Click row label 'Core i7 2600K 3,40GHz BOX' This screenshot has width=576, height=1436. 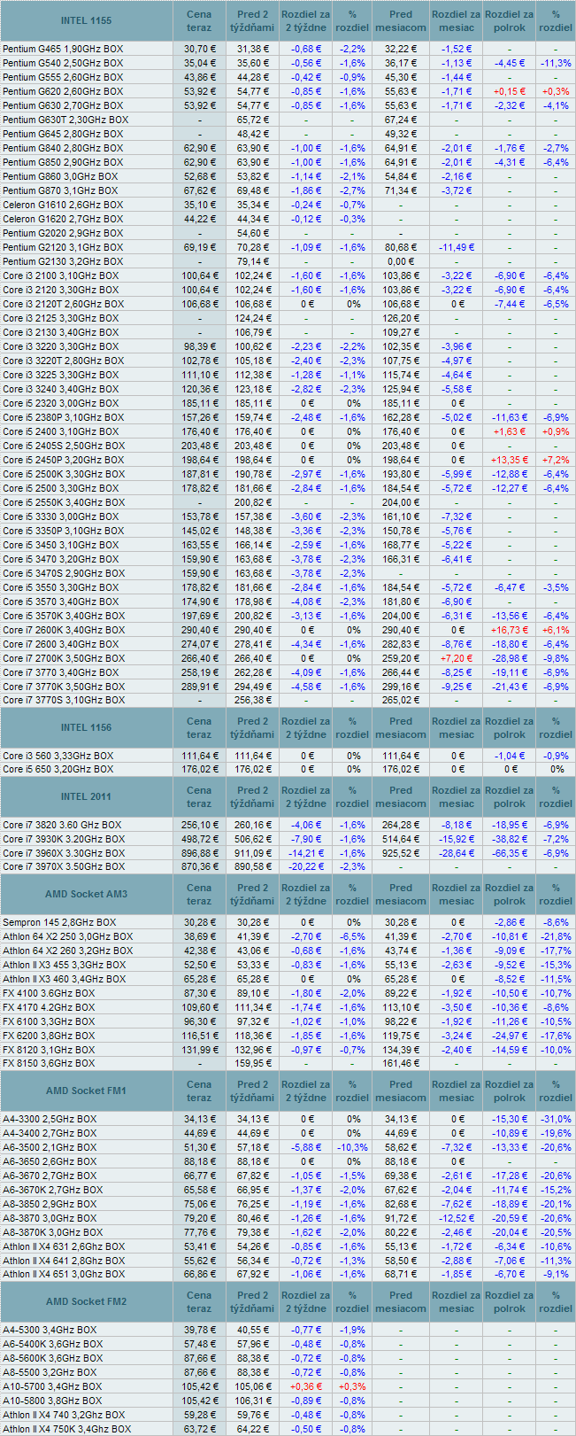pos(64,630)
